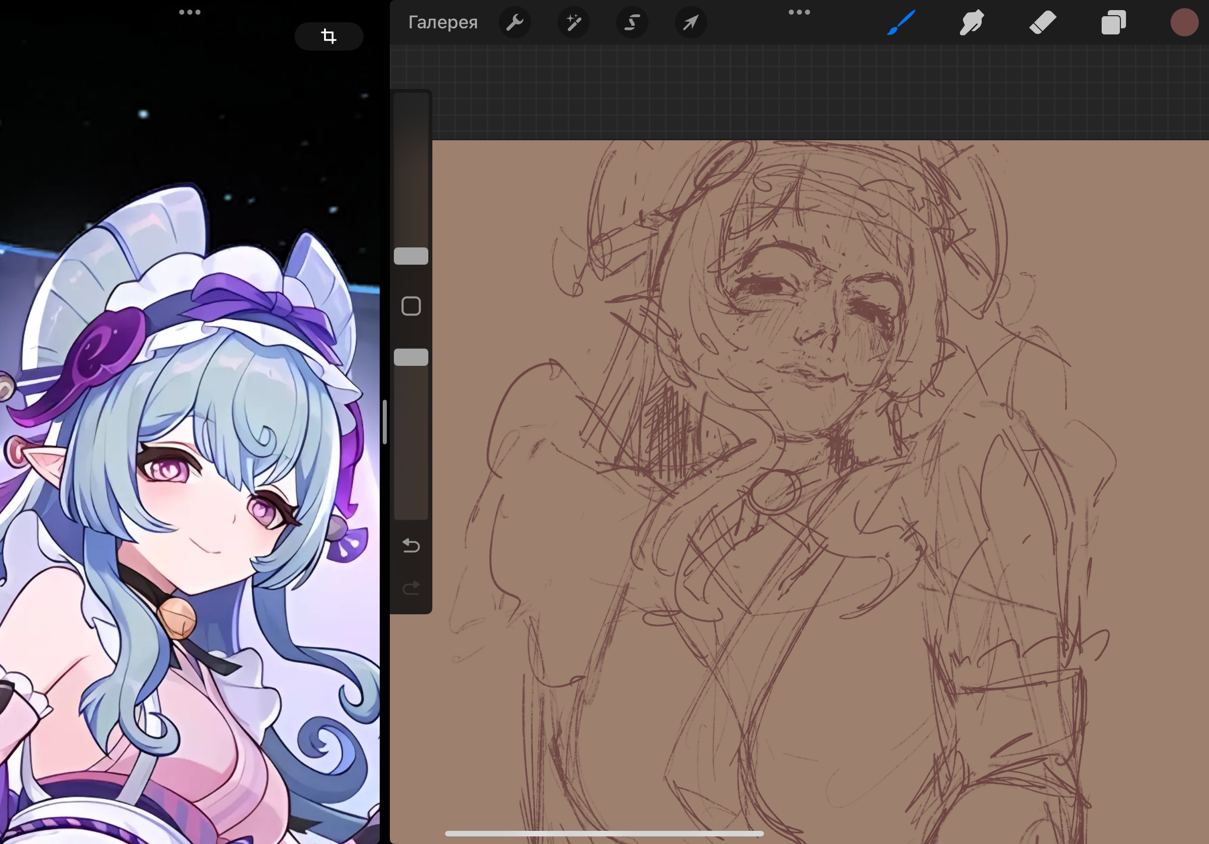The image size is (1209, 844).
Task: Open the Layers panel
Action: (x=1114, y=23)
